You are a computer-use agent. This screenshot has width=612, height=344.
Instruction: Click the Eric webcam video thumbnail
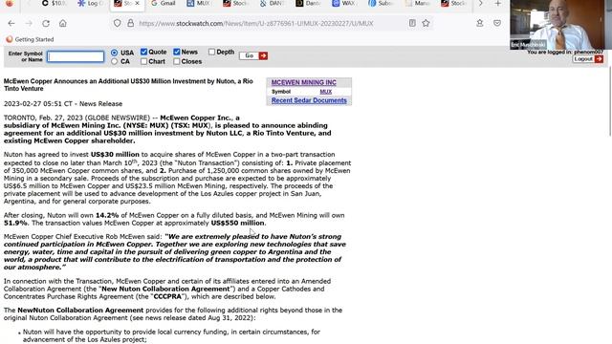[x=560, y=25]
